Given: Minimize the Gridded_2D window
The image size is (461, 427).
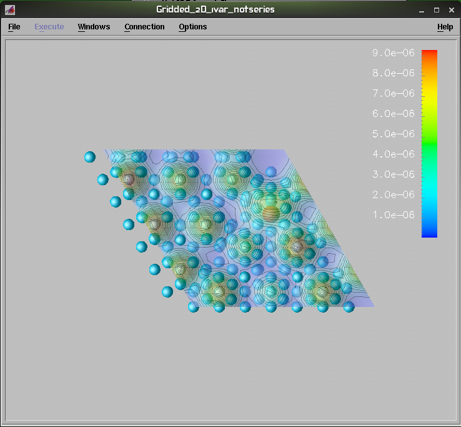Looking at the screenshot, I should click(x=421, y=9).
